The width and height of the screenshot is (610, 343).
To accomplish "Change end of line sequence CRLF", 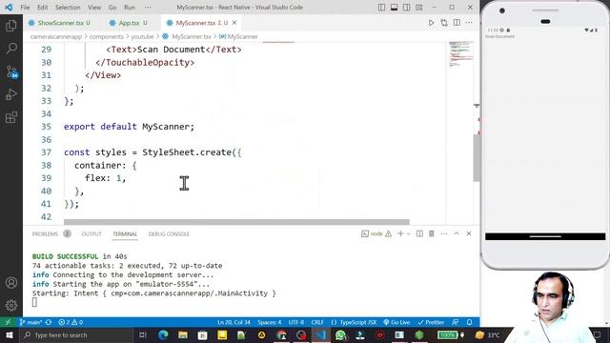I will (317, 322).
